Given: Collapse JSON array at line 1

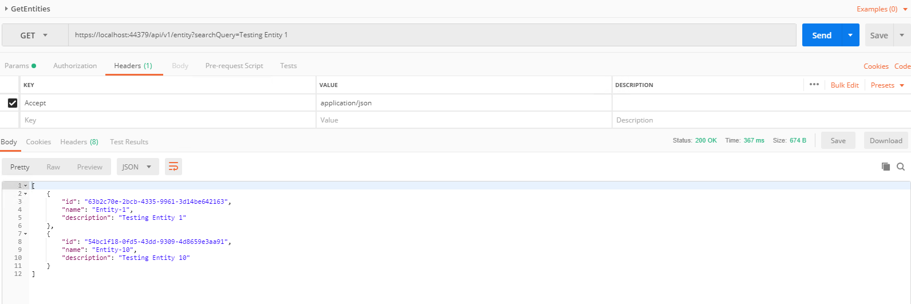Looking at the screenshot, I should (x=26, y=186).
